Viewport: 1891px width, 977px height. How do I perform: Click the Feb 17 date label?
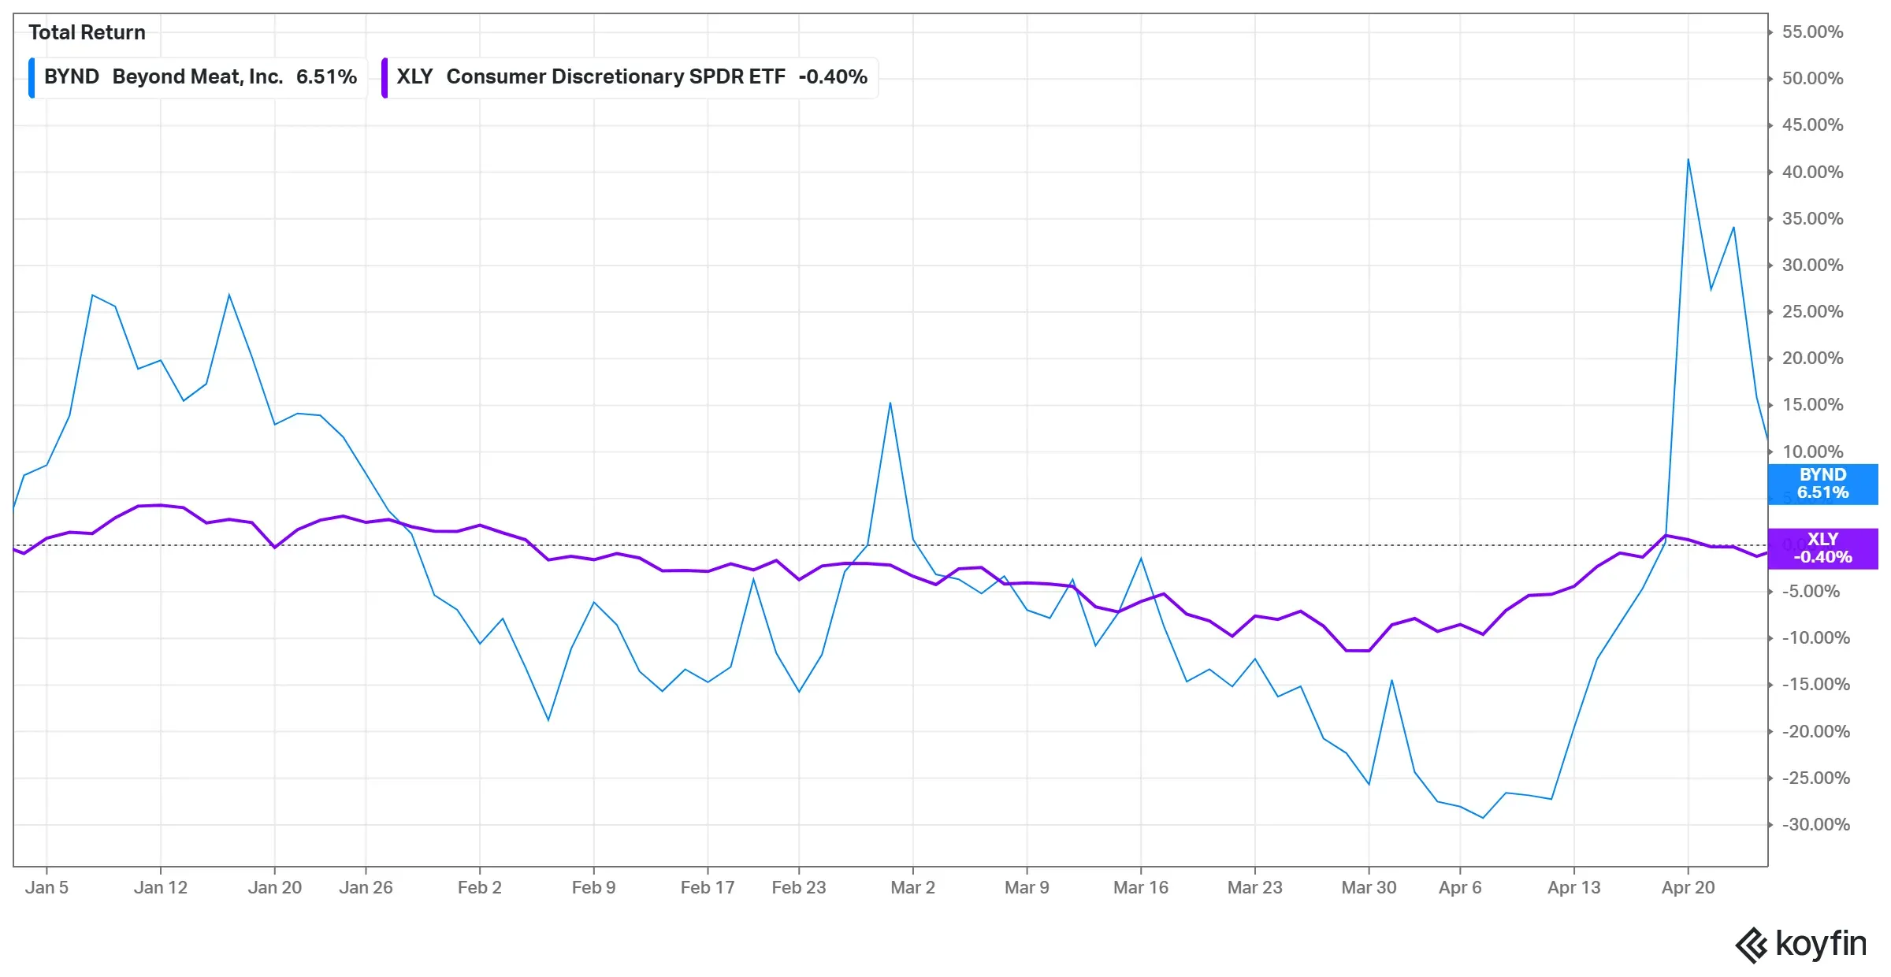pyautogui.click(x=708, y=887)
